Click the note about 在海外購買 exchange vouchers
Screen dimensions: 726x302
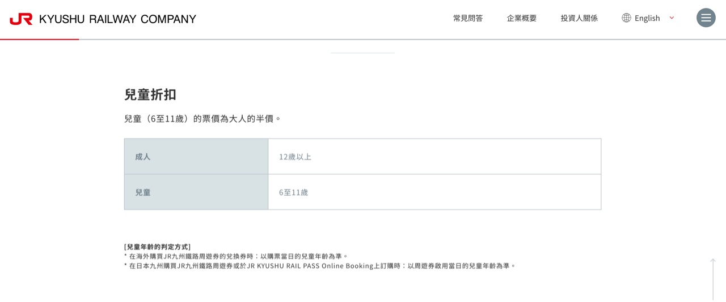[236, 256]
